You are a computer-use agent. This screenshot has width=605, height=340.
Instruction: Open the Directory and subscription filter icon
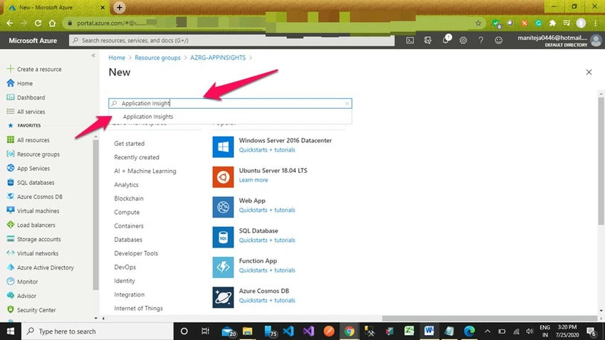428,40
